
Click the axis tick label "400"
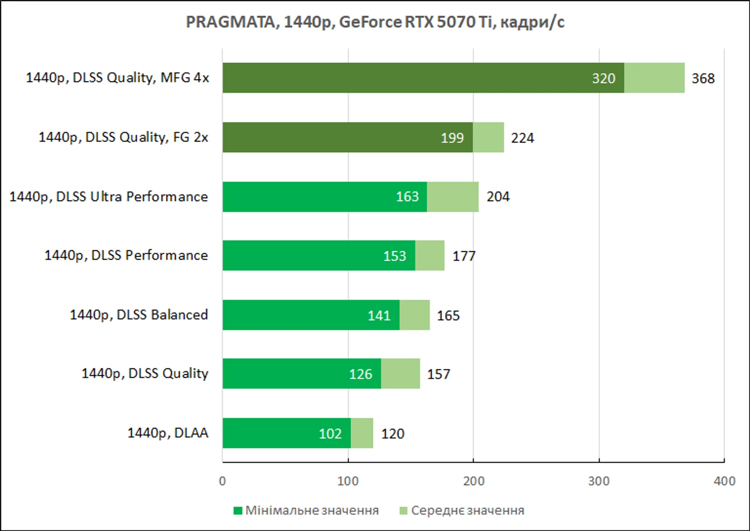pos(725,481)
